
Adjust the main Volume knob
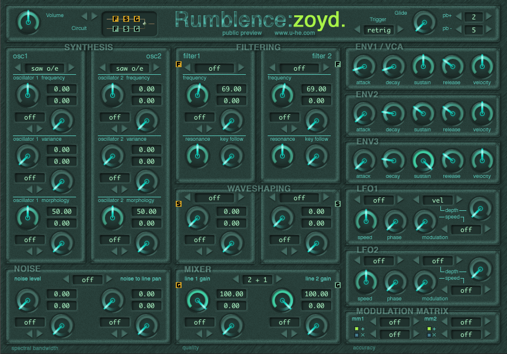click(x=28, y=22)
